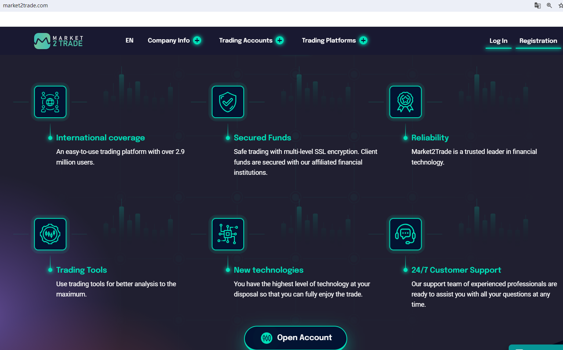The image size is (563, 350).
Task: Click the Reliability heading
Action: (x=430, y=138)
